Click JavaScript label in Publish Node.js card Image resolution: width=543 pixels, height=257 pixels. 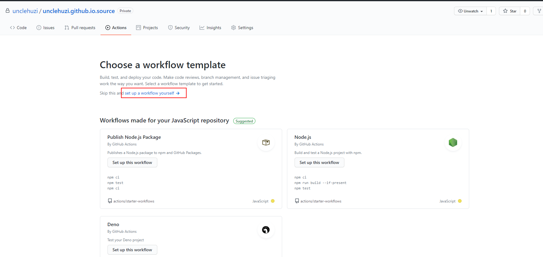[260, 201]
